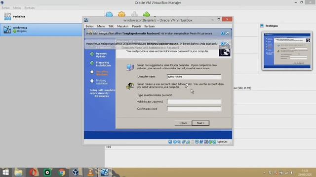Viewport: 316px width, 177px height.
Task: Click Next button in XP setup
Action: coord(200,123)
